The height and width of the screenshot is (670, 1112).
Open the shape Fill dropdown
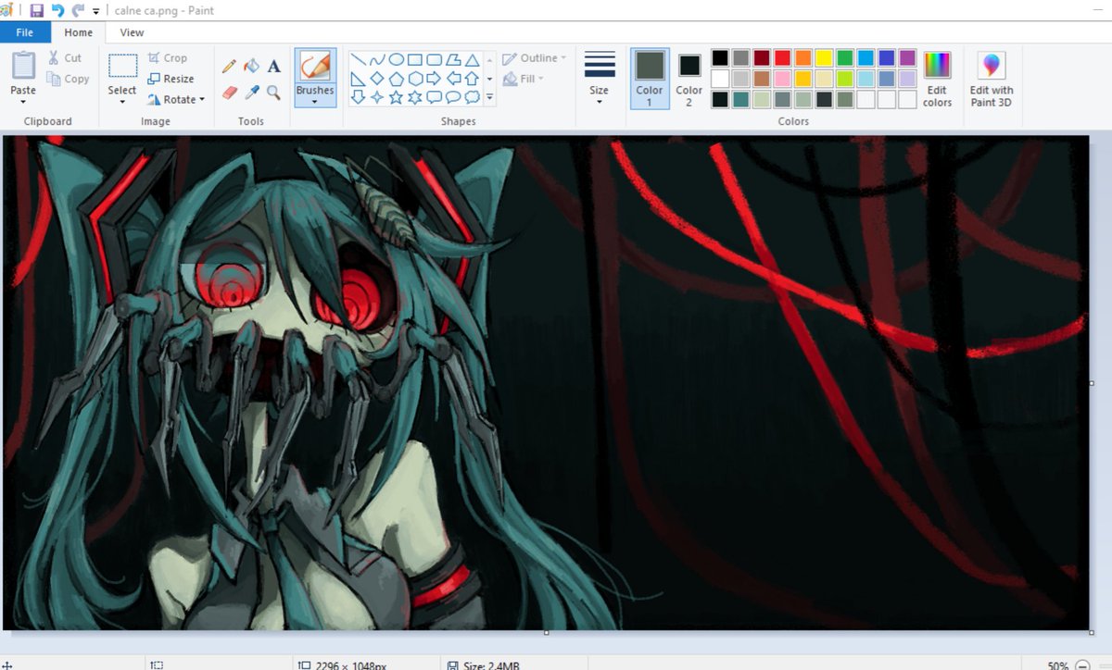coord(524,79)
